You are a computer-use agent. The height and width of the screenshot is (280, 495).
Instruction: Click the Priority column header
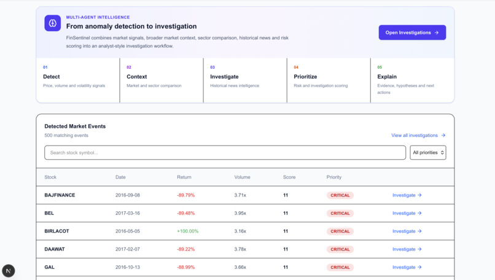333,177
